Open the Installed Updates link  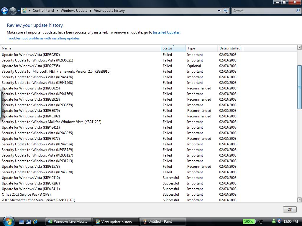[166, 32]
